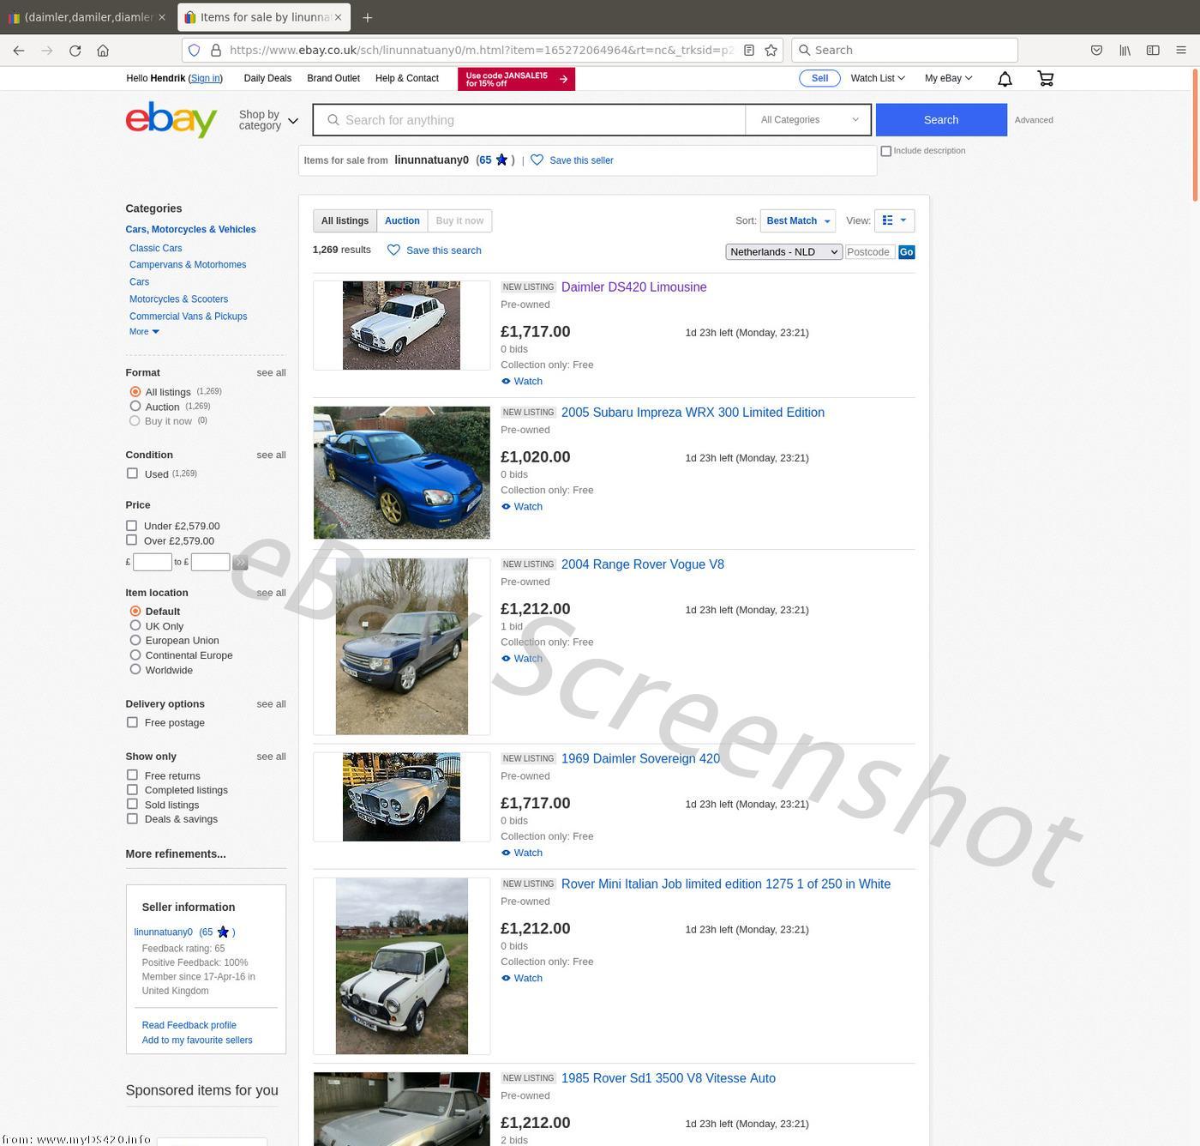Reload the current page
The image size is (1200, 1146).
coord(75,51)
